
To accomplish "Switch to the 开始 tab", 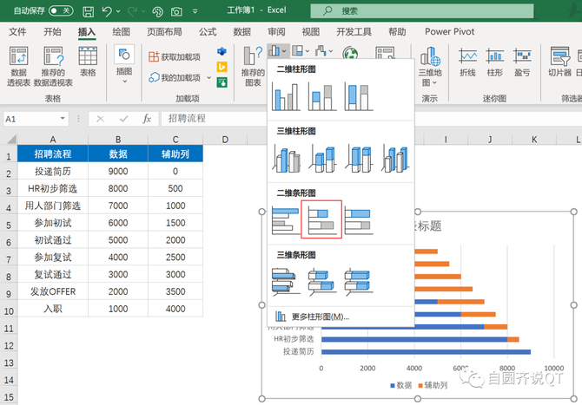I will (52, 32).
